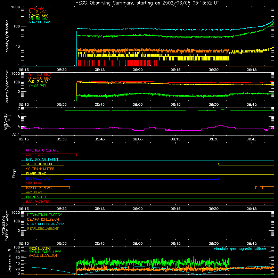The width and height of the screenshot is (278, 278).
Task: Click the HESSI Observing Summary title
Action: (147, 3)
